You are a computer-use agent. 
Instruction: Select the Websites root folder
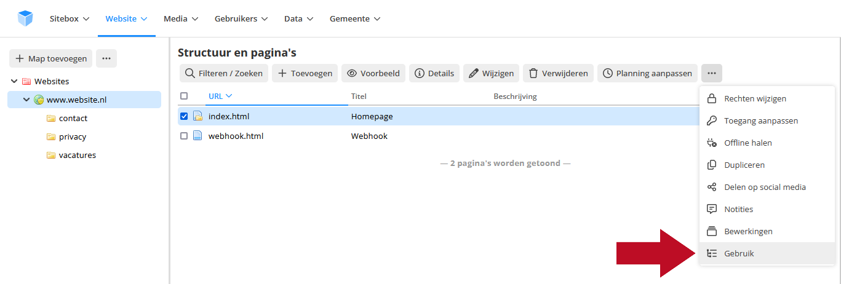(52, 81)
